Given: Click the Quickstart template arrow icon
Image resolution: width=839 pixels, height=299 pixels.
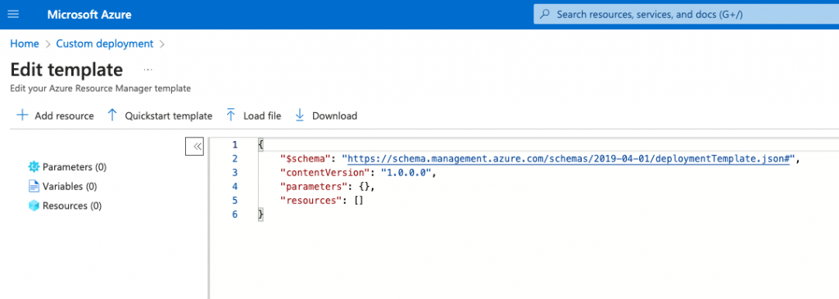Looking at the screenshot, I should coord(111,115).
